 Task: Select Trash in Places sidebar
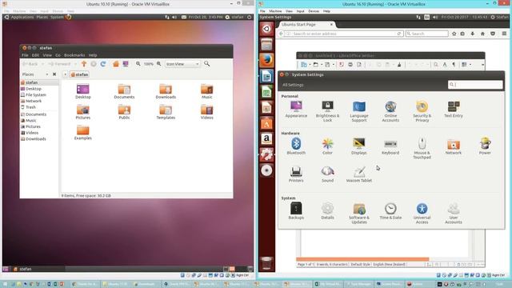pos(30,107)
